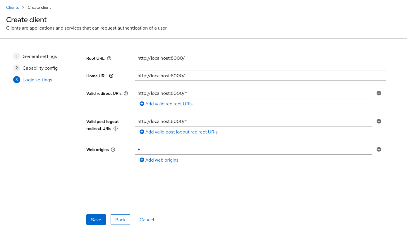This screenshot has height=238, width=407.
Task: Click help icon beside Home URL label
Action: pos(111,76)
